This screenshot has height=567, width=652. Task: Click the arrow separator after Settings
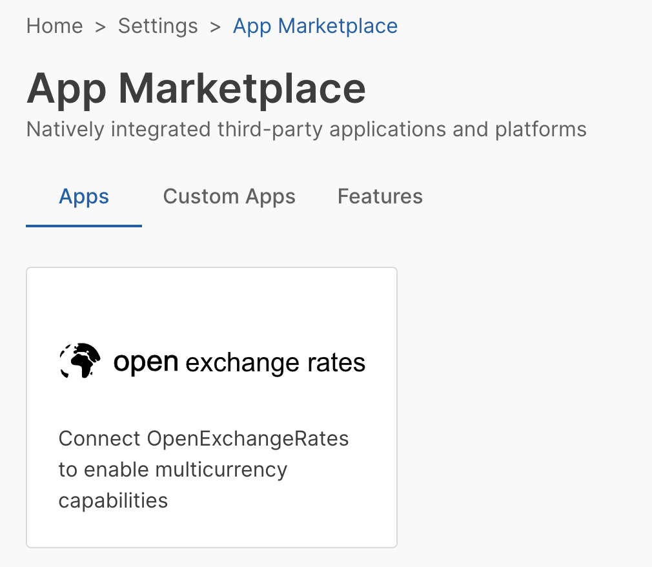point(215,26)
